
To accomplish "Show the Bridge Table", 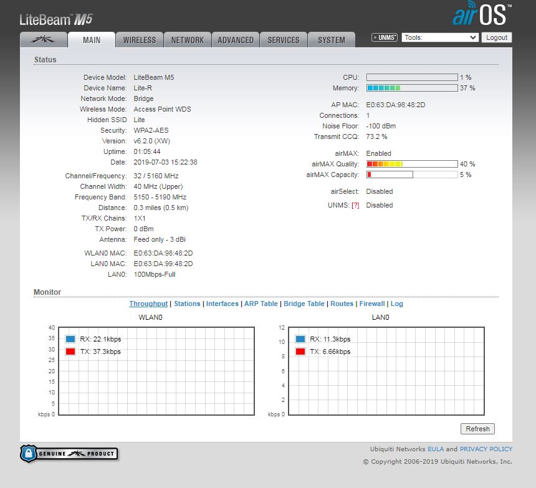I will click(304, 304).
